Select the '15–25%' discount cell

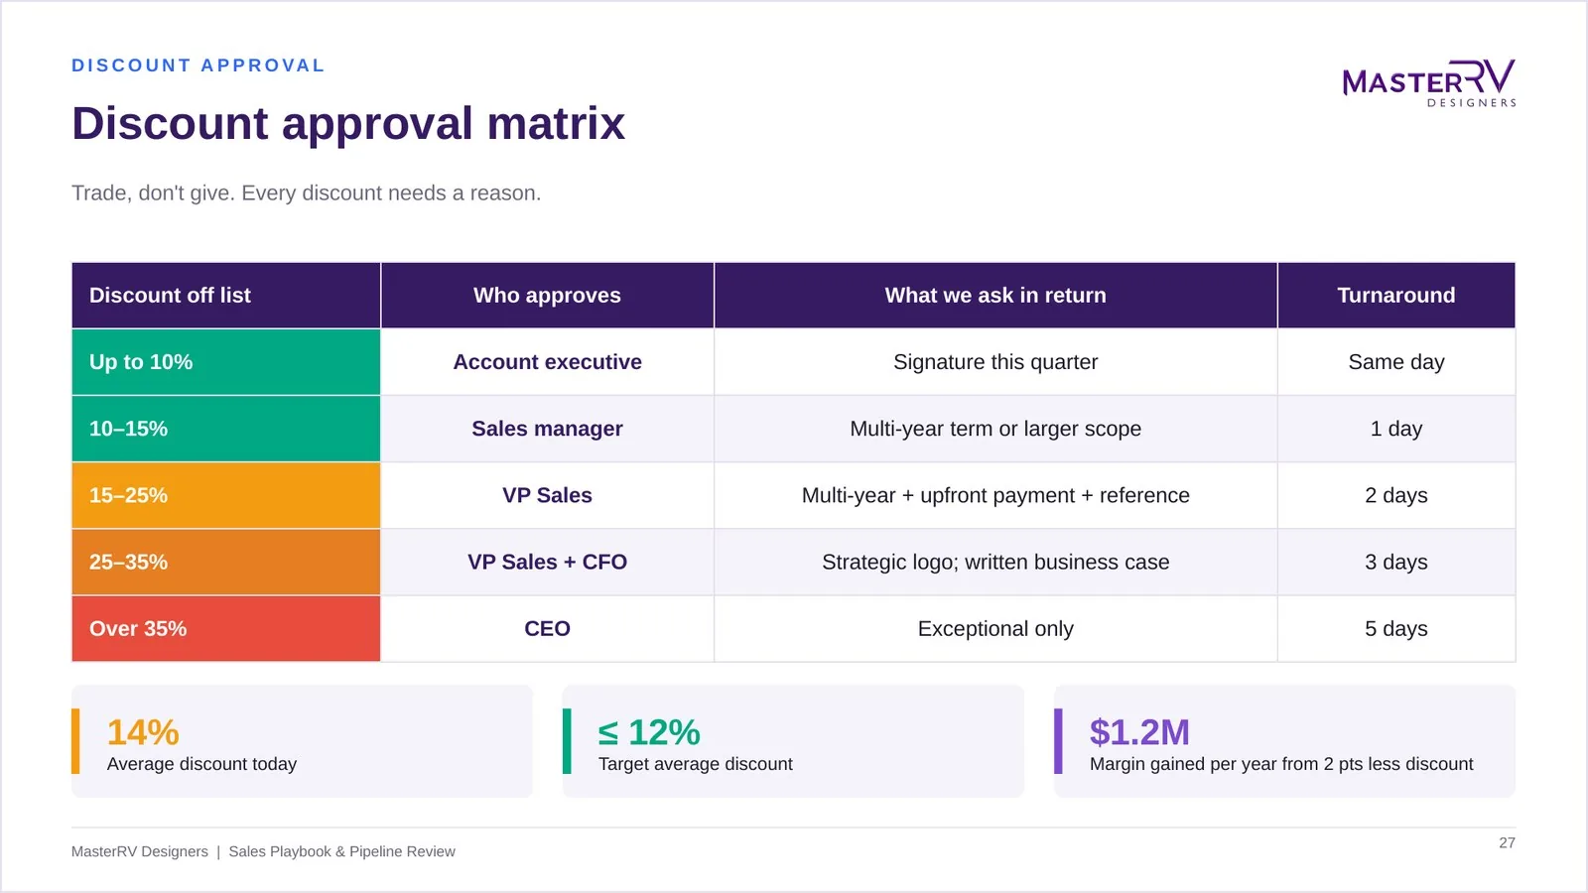226,495
